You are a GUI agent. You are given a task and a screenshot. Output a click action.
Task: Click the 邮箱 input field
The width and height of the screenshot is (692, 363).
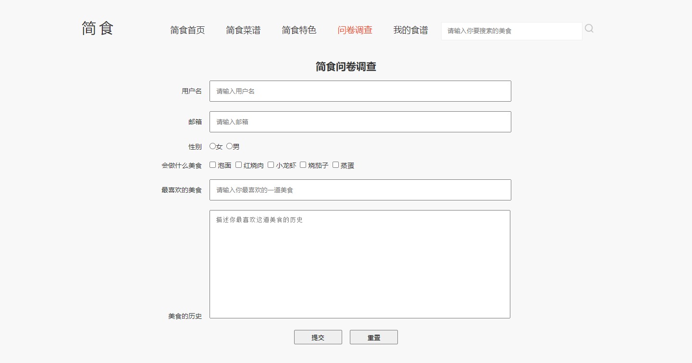(360, 122)
